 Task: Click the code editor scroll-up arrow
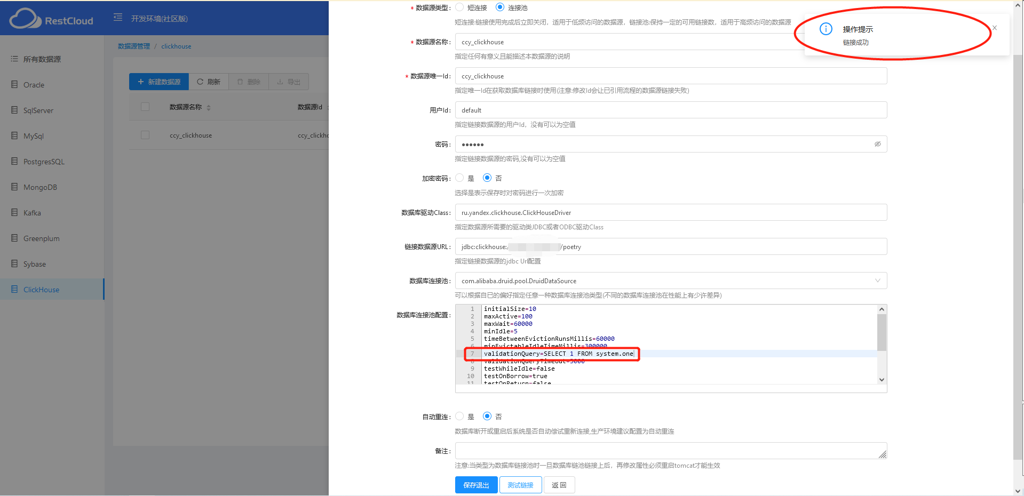click(882, 309)
